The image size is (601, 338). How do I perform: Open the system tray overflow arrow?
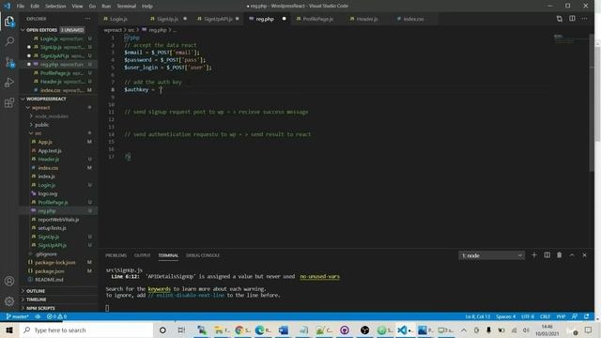pos(463,330)
